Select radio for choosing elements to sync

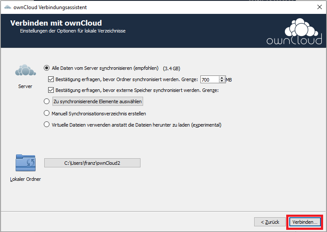tap(46, 101)
